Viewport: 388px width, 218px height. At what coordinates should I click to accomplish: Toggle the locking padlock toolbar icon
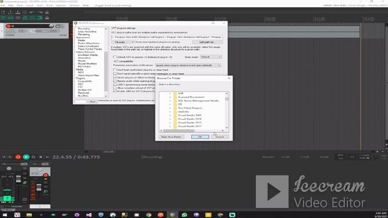[x=47, y=18]
